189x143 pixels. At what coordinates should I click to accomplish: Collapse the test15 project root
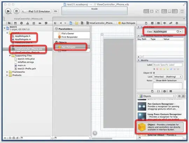(5, 28)
